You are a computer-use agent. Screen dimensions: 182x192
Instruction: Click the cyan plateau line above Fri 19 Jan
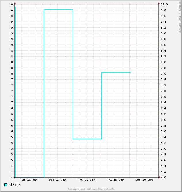coord(116,72)
